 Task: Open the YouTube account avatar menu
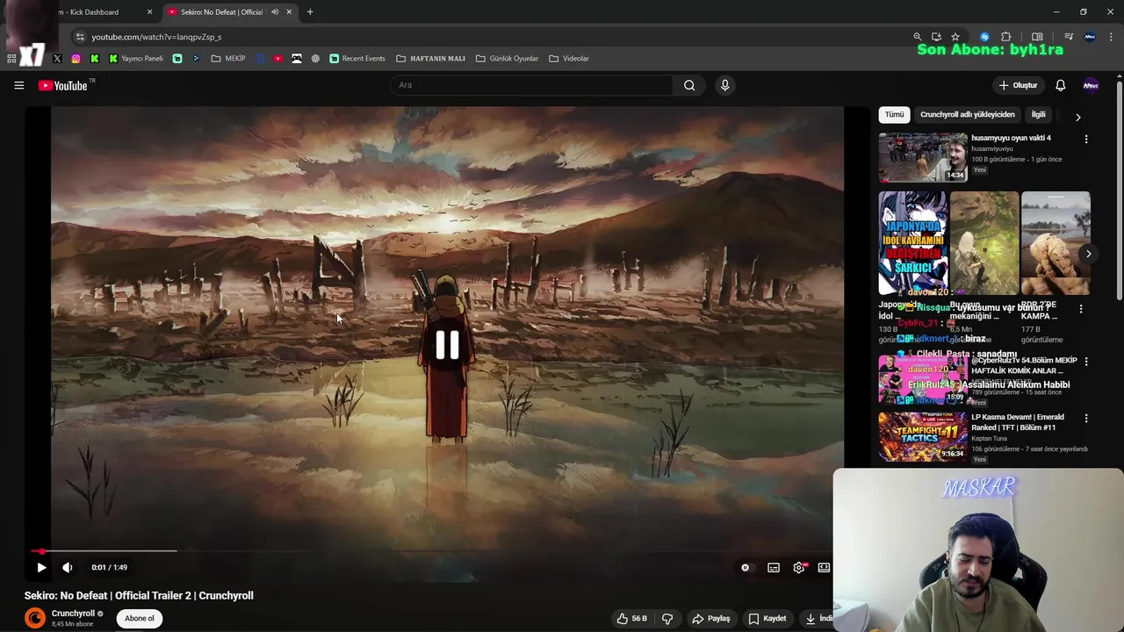[x=1091, y=85]
